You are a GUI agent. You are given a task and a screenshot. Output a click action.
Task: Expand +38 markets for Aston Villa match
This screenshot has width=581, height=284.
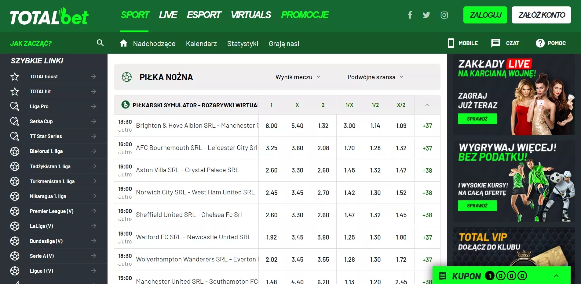pyautogui.click(x=427, y=170)
